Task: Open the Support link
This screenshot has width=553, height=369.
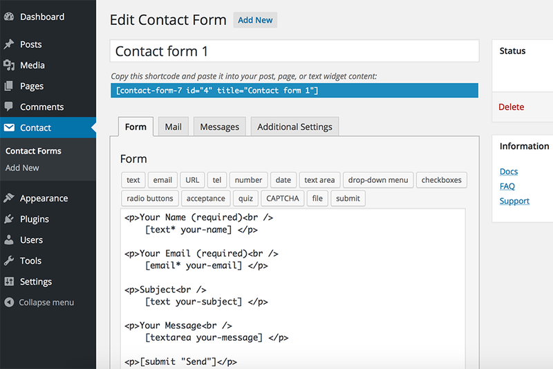Action: 514,201
